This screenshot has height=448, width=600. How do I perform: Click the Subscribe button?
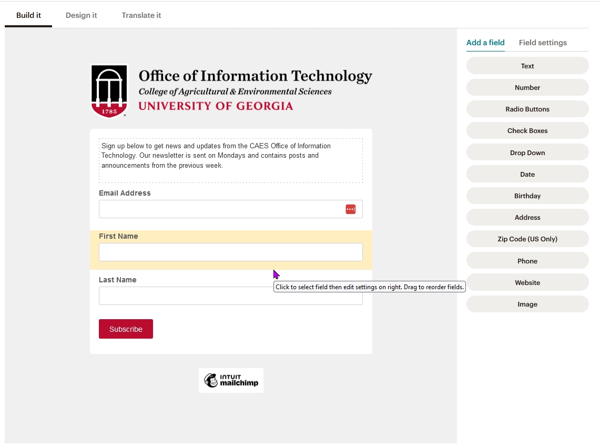[x=126, y=329]
